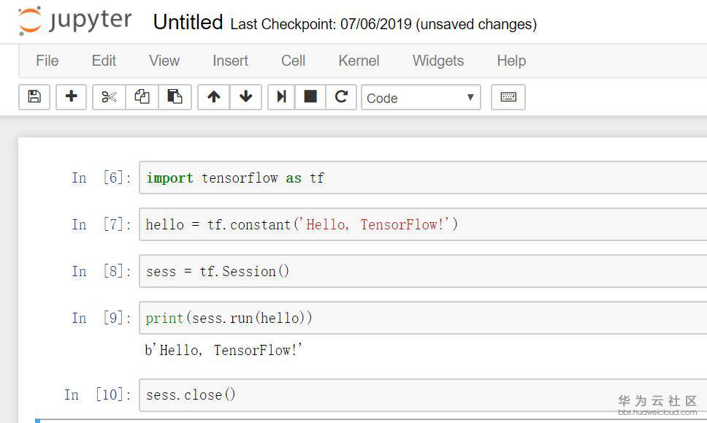The width and height of the screenshot is (707, 423).
Task: Cut selected cells with scissors icon
Action: click(x=109, y=97)
